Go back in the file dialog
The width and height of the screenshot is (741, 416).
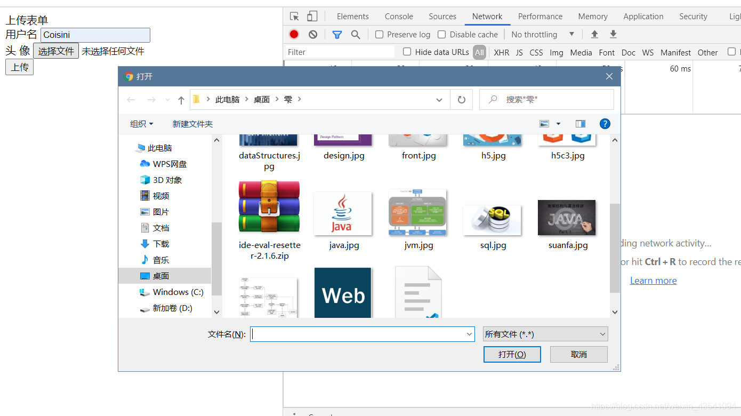131,100
